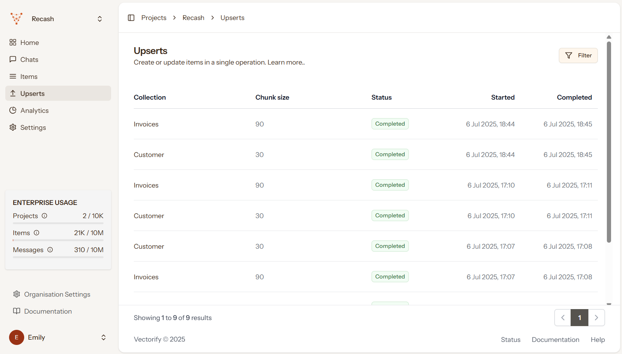This screenshot has height=354, width=622.
Task: Go to the previous results page
Action: click(x=563, y=318)
